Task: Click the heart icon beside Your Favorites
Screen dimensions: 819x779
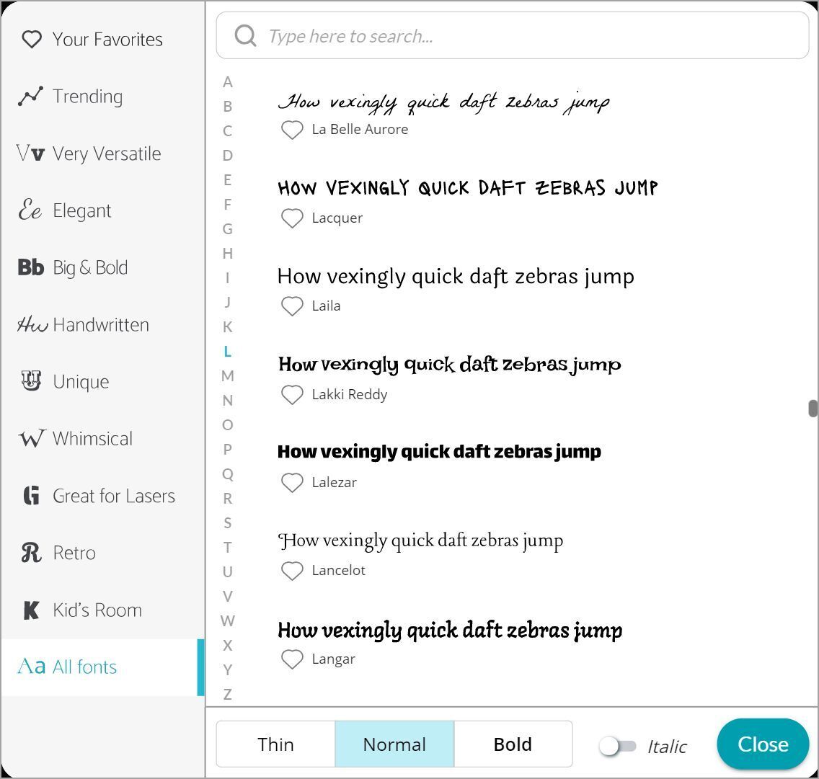Action: tap(31, 39)
